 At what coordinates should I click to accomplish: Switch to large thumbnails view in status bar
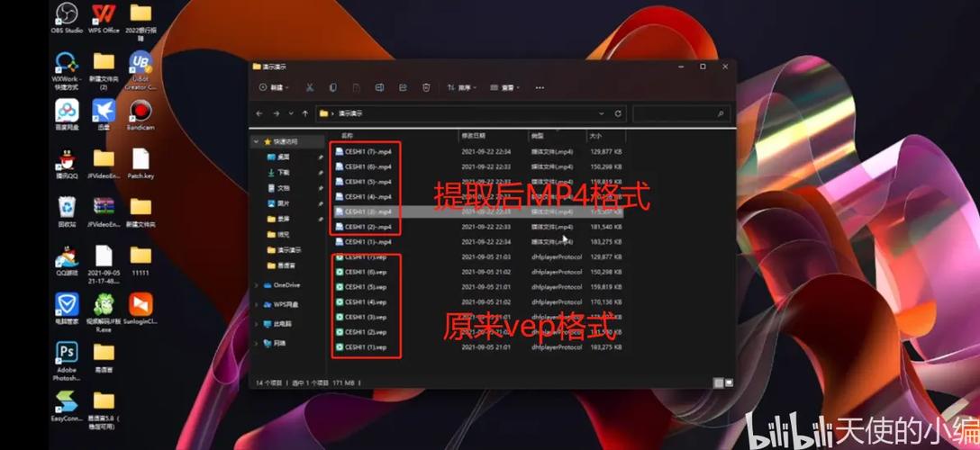[x=729, y=382]
